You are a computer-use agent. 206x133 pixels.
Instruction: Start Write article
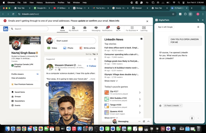point(87,48)
